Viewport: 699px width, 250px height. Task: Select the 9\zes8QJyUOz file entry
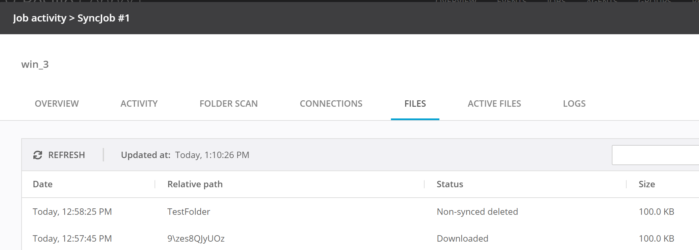point(196,239)
